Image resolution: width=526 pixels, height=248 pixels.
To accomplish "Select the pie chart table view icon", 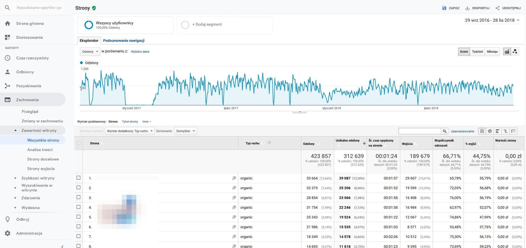I will (x=490, y=131).
